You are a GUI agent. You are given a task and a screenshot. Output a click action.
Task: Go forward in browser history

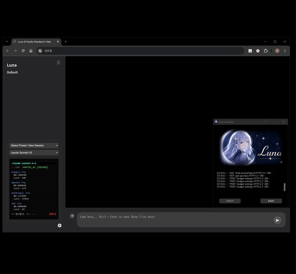click(15, 51)
